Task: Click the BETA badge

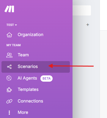Action: tap(46, 78)
